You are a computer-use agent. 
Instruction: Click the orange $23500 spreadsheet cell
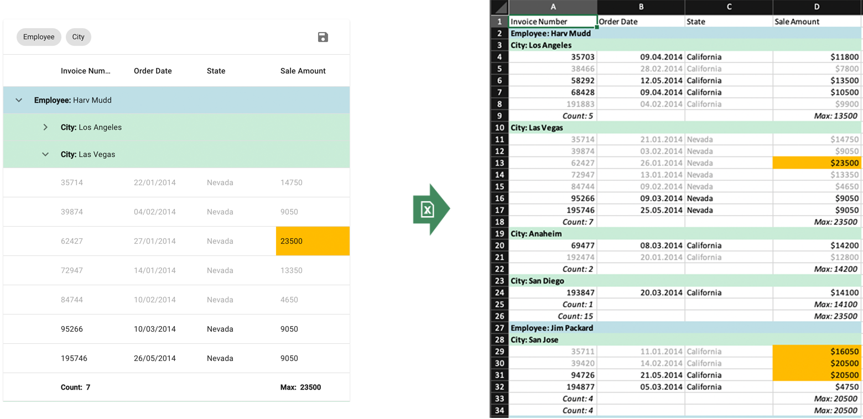[x=817, y=163]
